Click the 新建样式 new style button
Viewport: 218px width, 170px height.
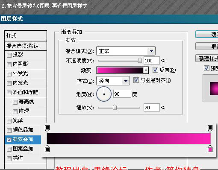click(x=207, y=58)
